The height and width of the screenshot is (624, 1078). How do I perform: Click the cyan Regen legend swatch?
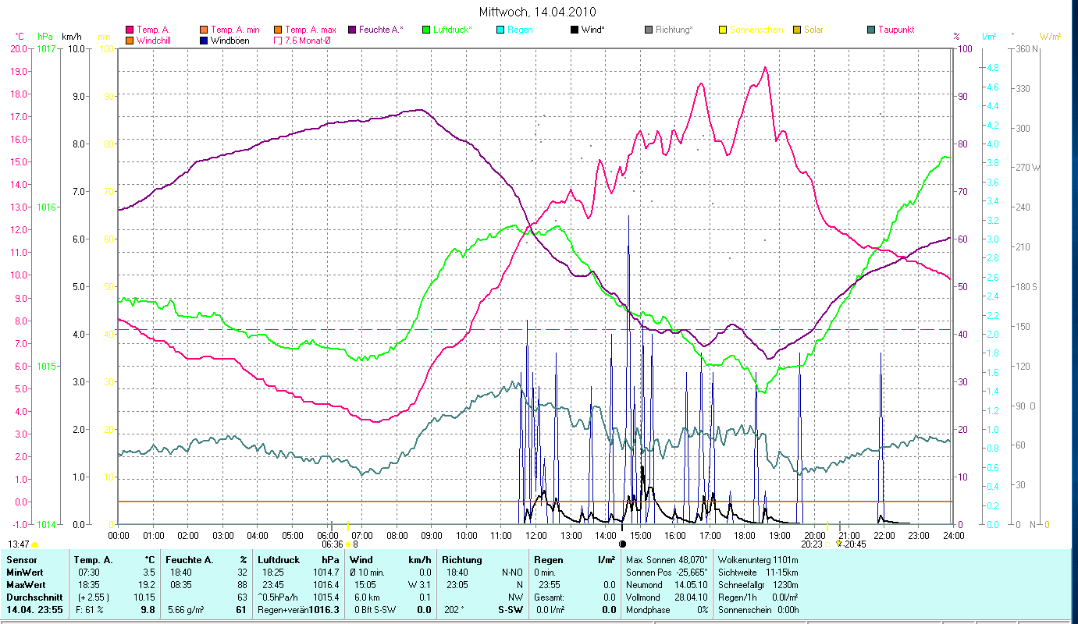pyautogui.click(x=500, y=30)
